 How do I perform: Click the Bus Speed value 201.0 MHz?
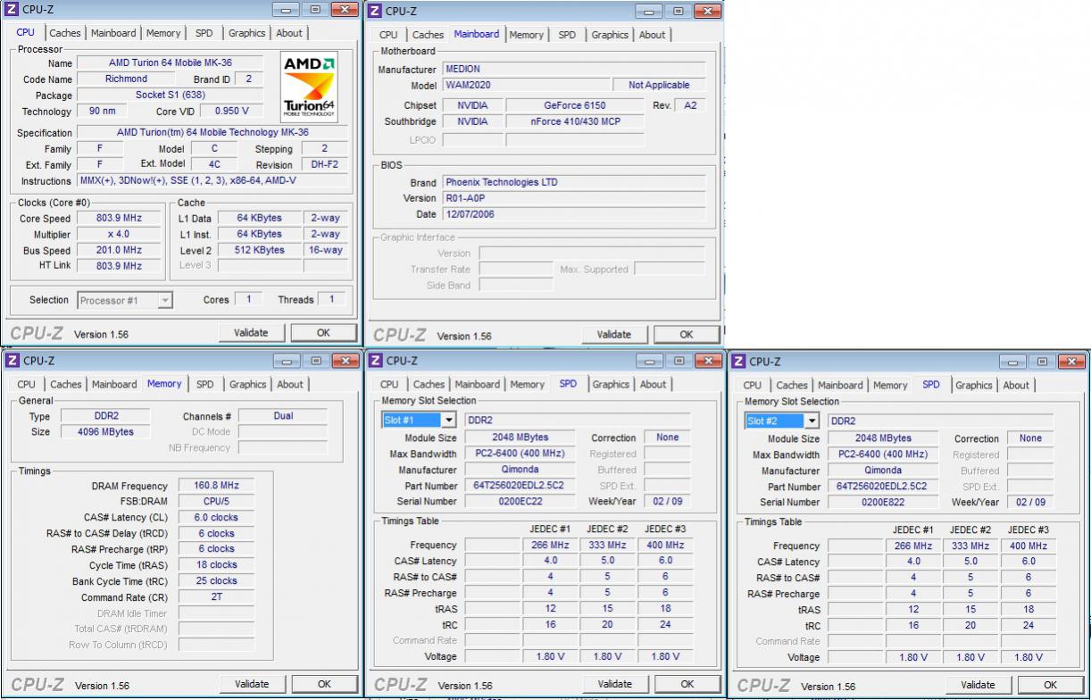120,251
